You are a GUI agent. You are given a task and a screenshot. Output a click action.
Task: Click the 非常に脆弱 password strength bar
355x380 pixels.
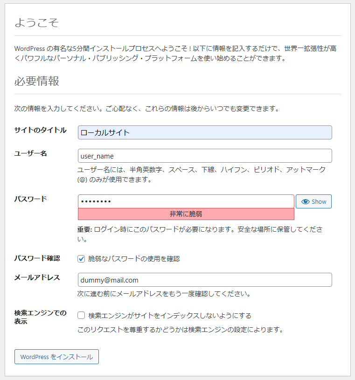click(186, 214)
